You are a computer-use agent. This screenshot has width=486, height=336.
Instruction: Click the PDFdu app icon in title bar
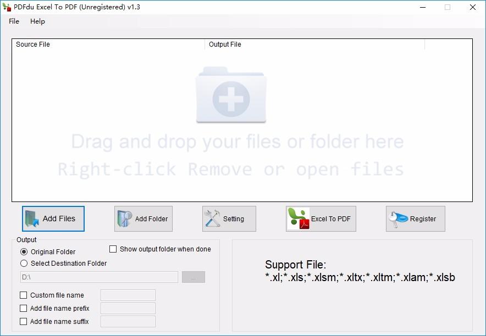pyautogui.click(x=7, y=7)
